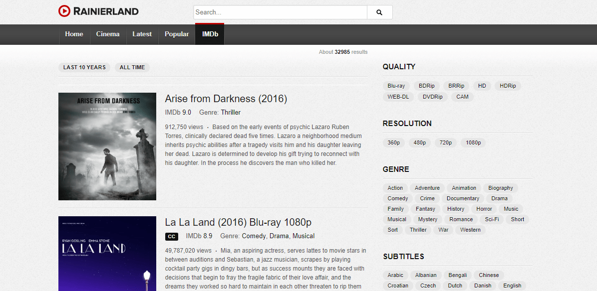This screenshot has height=291, width=597.
Task: Pick Action genre tag
Action: coord(395,188)
